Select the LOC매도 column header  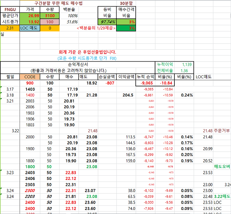click(204, 77)
